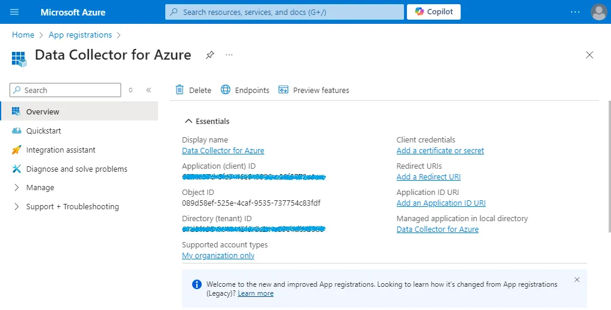
Task: Open Diagnose and solve problems
Action: (x=76, y=169)
